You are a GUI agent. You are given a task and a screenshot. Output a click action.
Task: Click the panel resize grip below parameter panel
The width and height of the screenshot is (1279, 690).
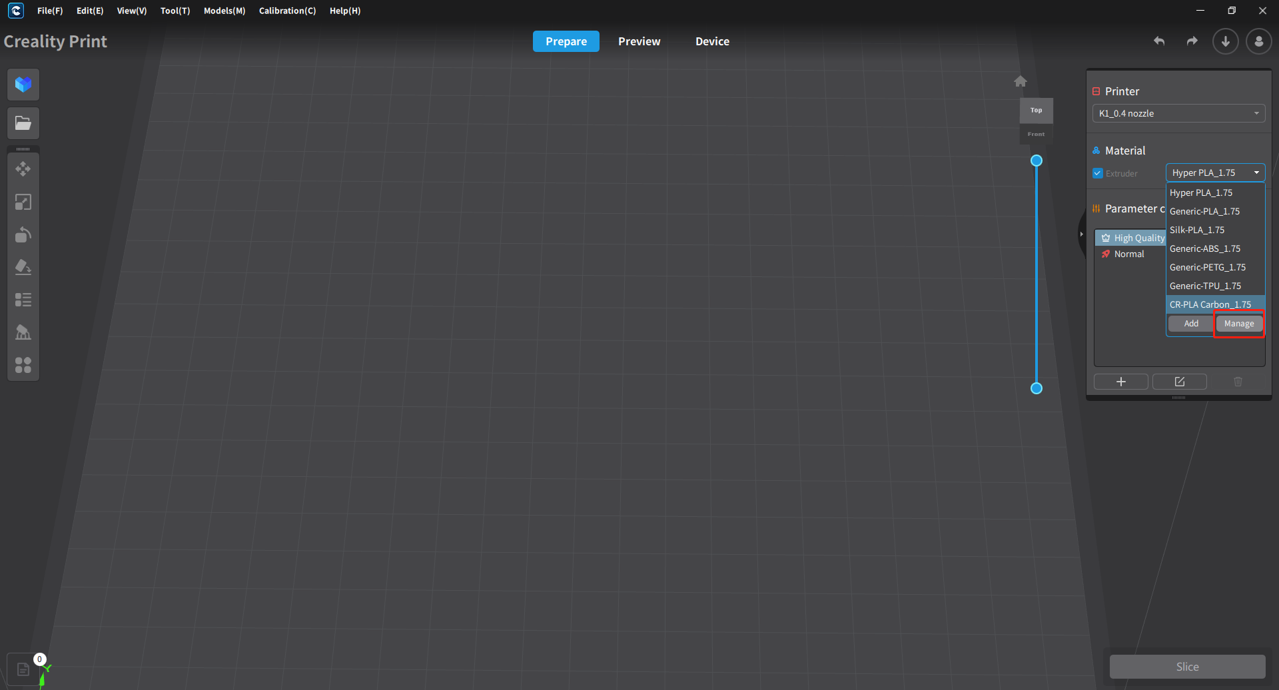[x=1179, y=398]
